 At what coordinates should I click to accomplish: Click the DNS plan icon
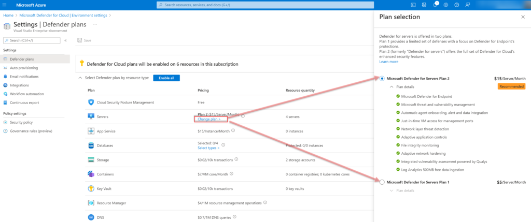pos(91,217)
